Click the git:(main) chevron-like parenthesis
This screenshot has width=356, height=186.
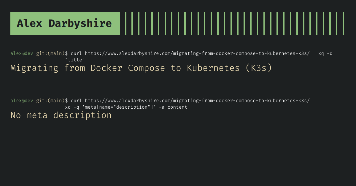[48, 53]
